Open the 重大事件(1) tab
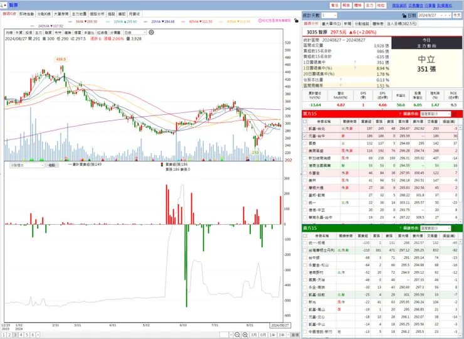The image size is (464, 339). (x=331, y=23)
